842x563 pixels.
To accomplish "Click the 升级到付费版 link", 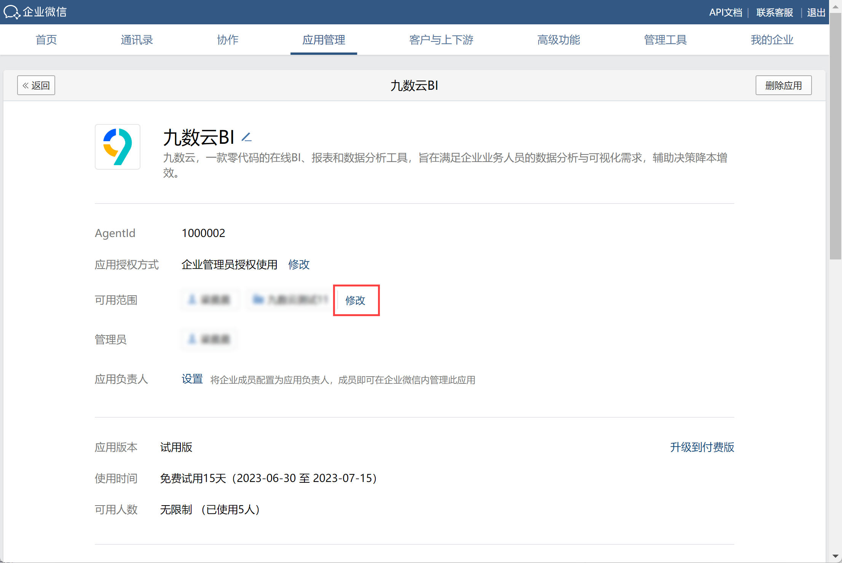I will pos(702,447).
